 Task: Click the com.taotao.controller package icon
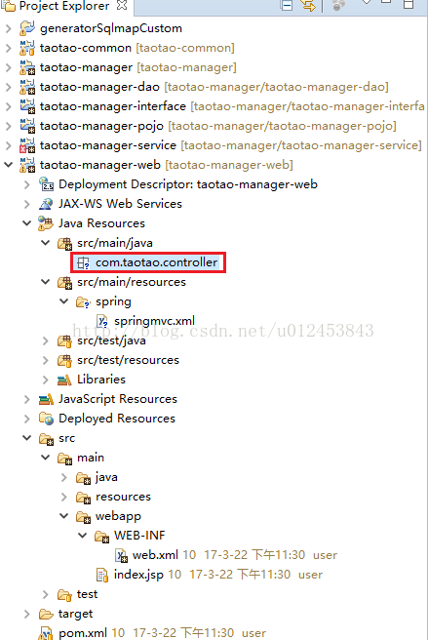click(x=83, y=262)
